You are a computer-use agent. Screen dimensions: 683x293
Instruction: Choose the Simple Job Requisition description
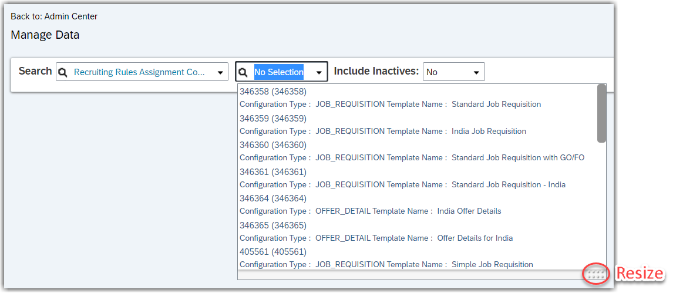pyautogui.click(x=386, y=265)
